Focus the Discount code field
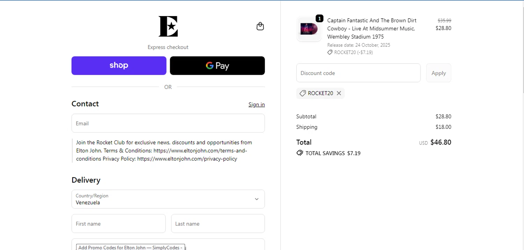This screenshot has height=250, width=524. coord(358,73)
